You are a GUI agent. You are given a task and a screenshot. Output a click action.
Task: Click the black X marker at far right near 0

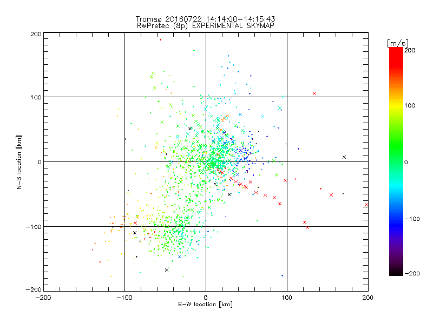click(x=344, y=157)
